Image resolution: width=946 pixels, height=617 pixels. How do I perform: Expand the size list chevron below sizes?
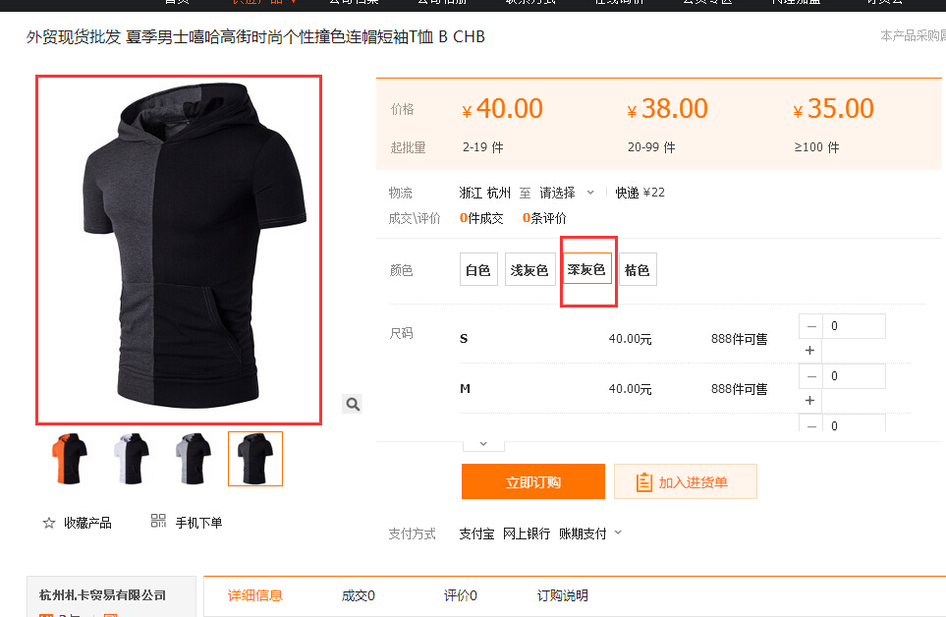point(483,444)
